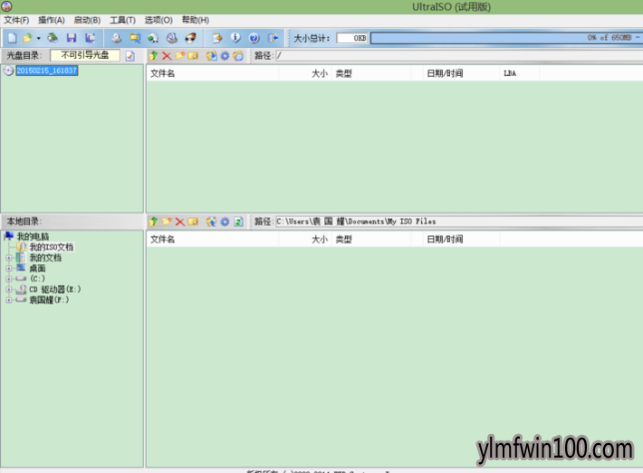Expand the CD 驱动器(E:) node
Image resolution: width=643 pixels, height=473 pixels.
point(9,289)
